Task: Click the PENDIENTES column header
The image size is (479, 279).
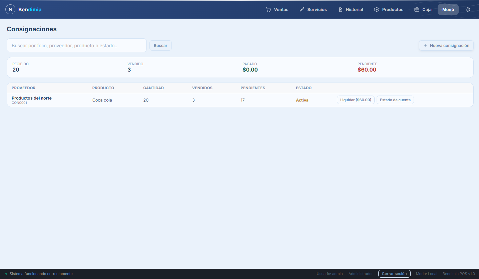Action: point(253,88)
